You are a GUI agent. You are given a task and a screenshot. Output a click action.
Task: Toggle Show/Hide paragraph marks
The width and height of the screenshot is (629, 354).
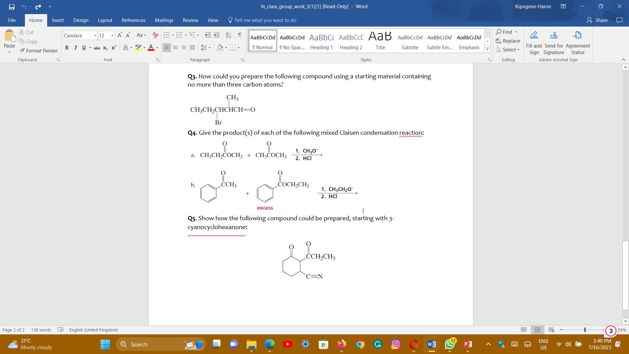[240, 35]
